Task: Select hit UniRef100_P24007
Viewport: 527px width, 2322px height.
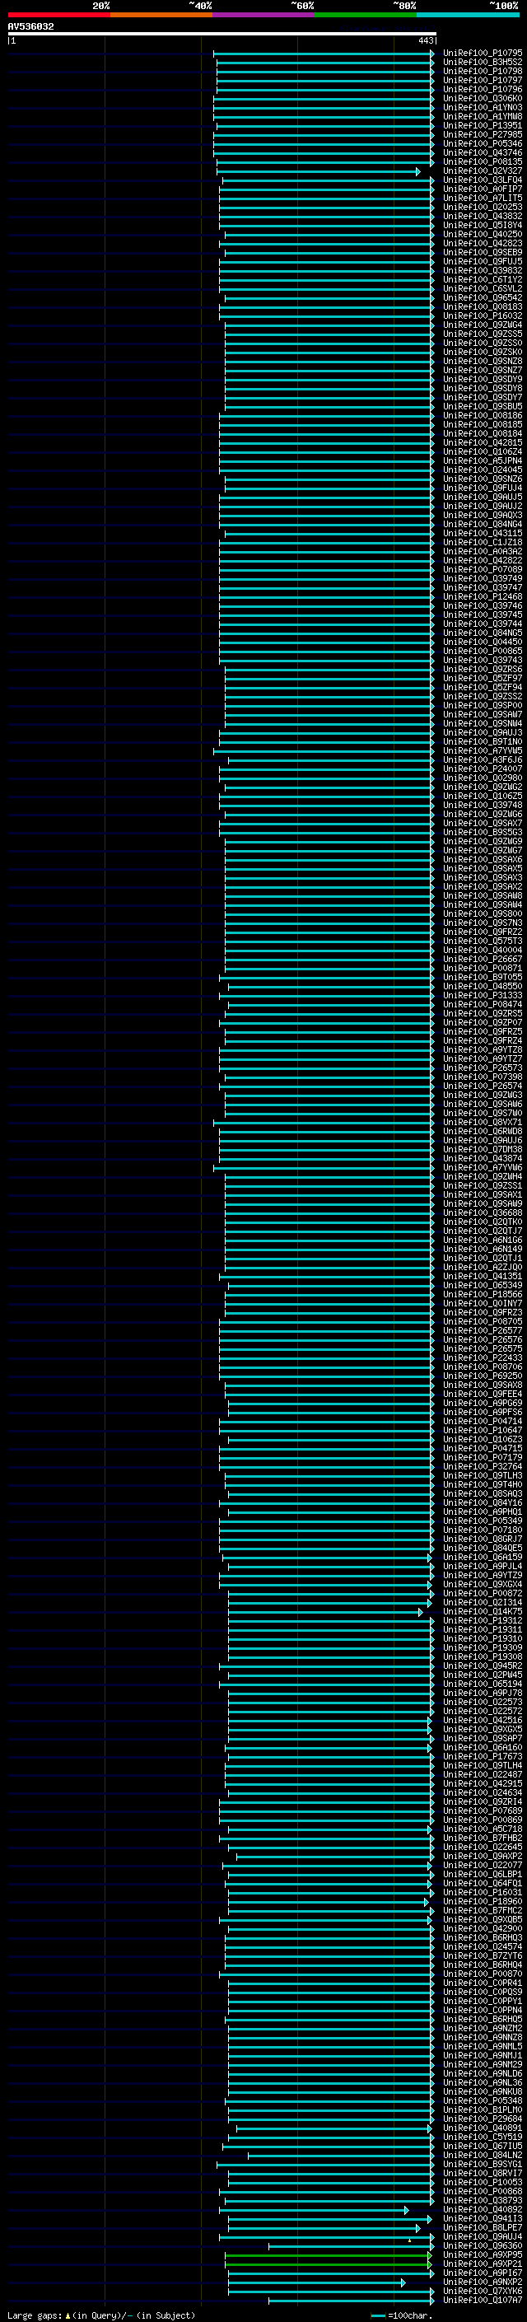Action: [x=482, y=769]
